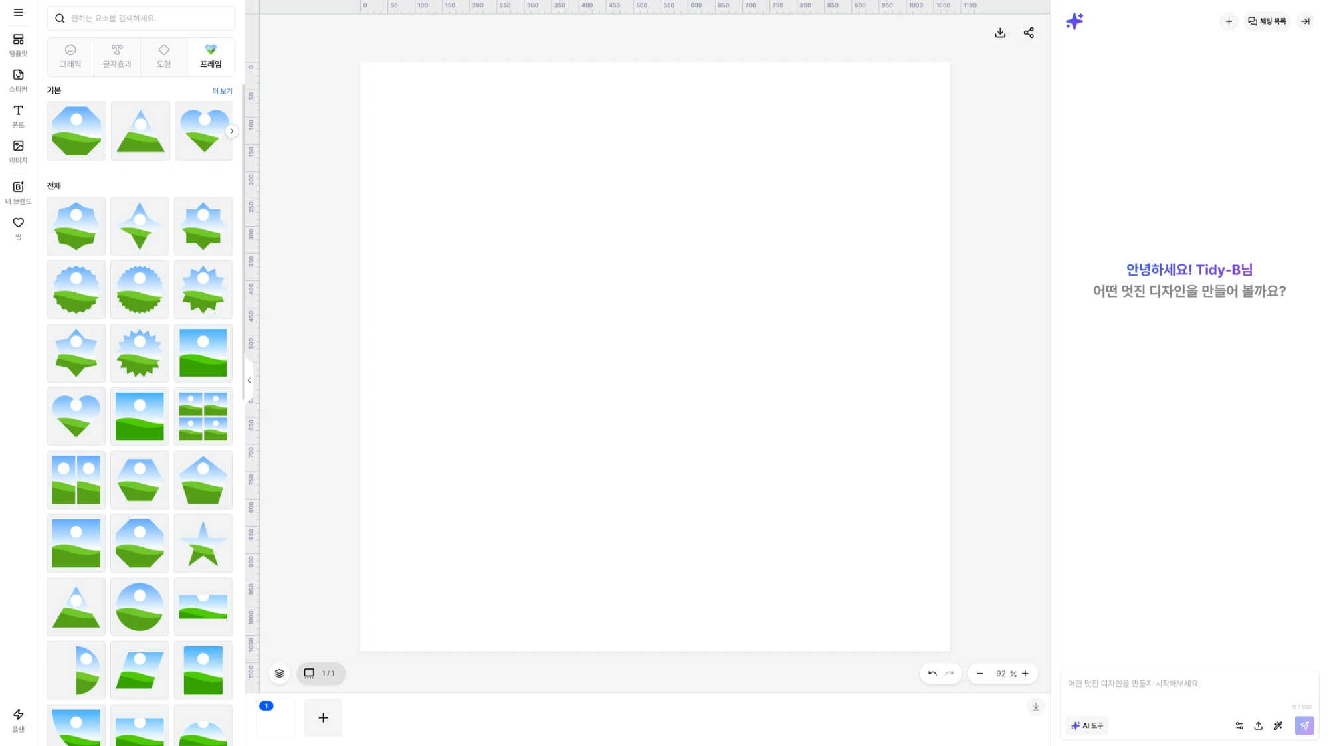
Task: Switch to the 도형 tab
Action: (x=163, y=56)
